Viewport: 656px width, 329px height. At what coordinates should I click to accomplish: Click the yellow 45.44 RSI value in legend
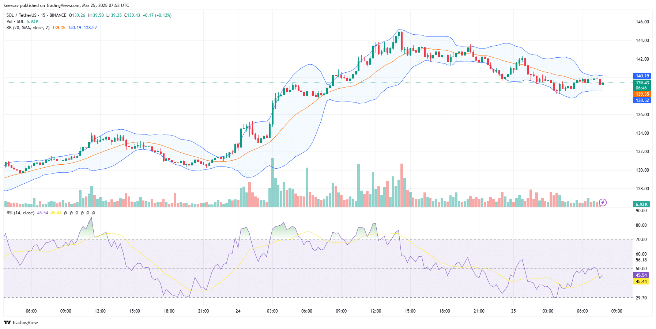[x=56, y=213]
